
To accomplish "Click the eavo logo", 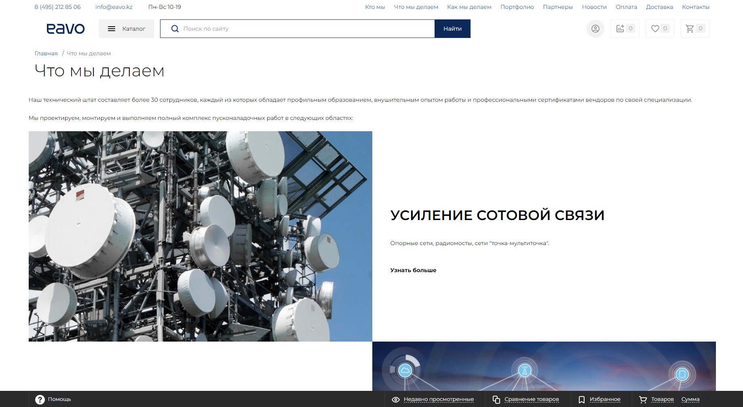I will (65, 29).
